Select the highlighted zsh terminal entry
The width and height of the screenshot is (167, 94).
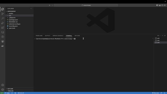tap(160, 43)
